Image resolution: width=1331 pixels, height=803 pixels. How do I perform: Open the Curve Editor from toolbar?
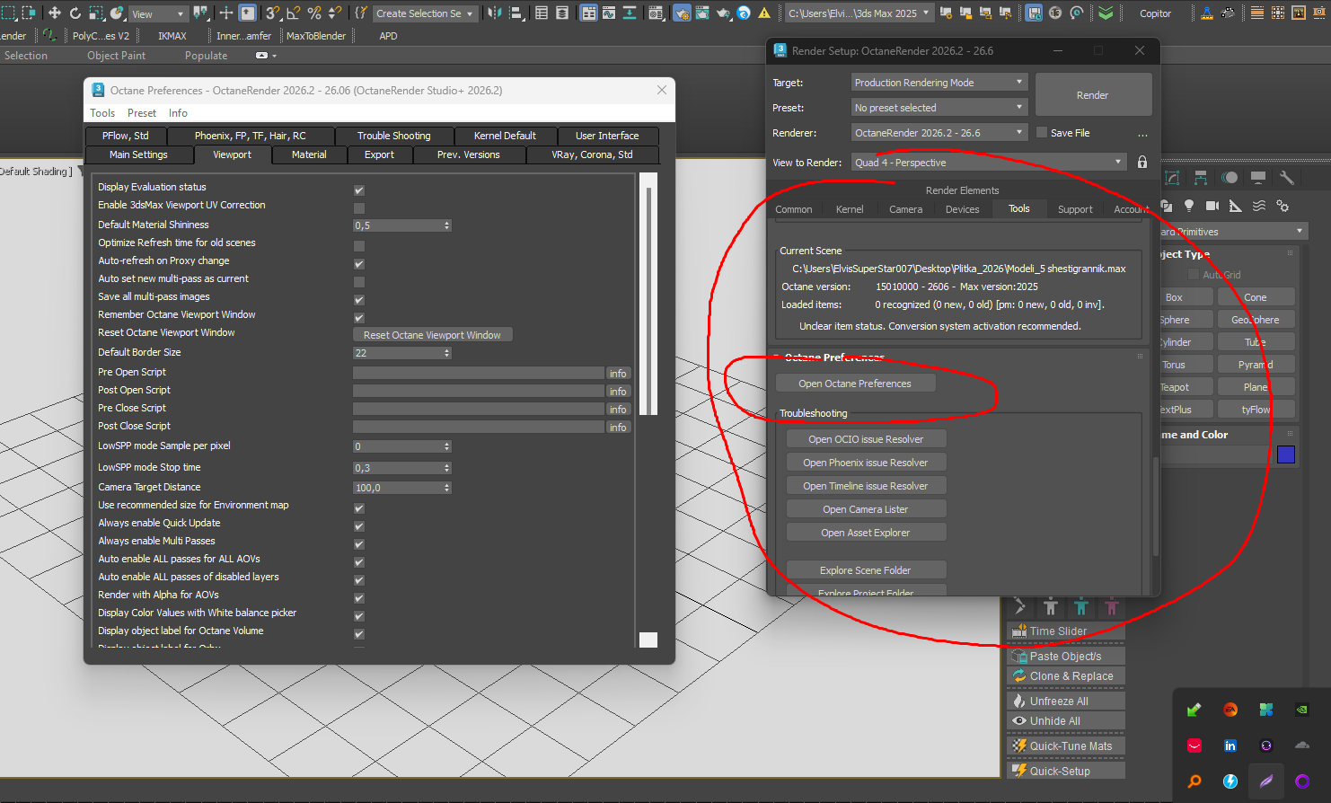tap(609, 13)
